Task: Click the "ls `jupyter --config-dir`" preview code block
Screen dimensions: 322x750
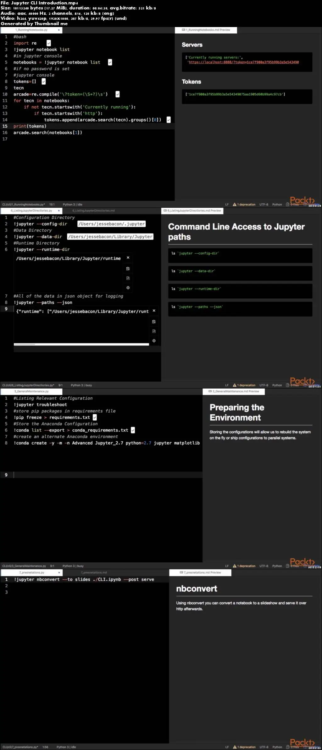Action: (x=240, y=255)
